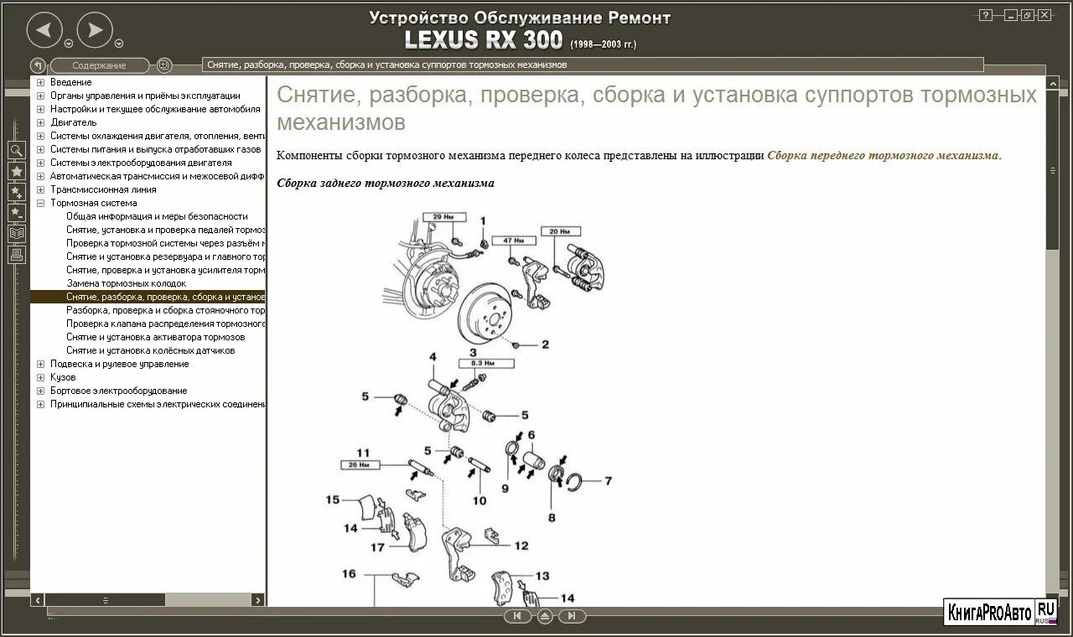Open the favorites star panel

point(17,171)
